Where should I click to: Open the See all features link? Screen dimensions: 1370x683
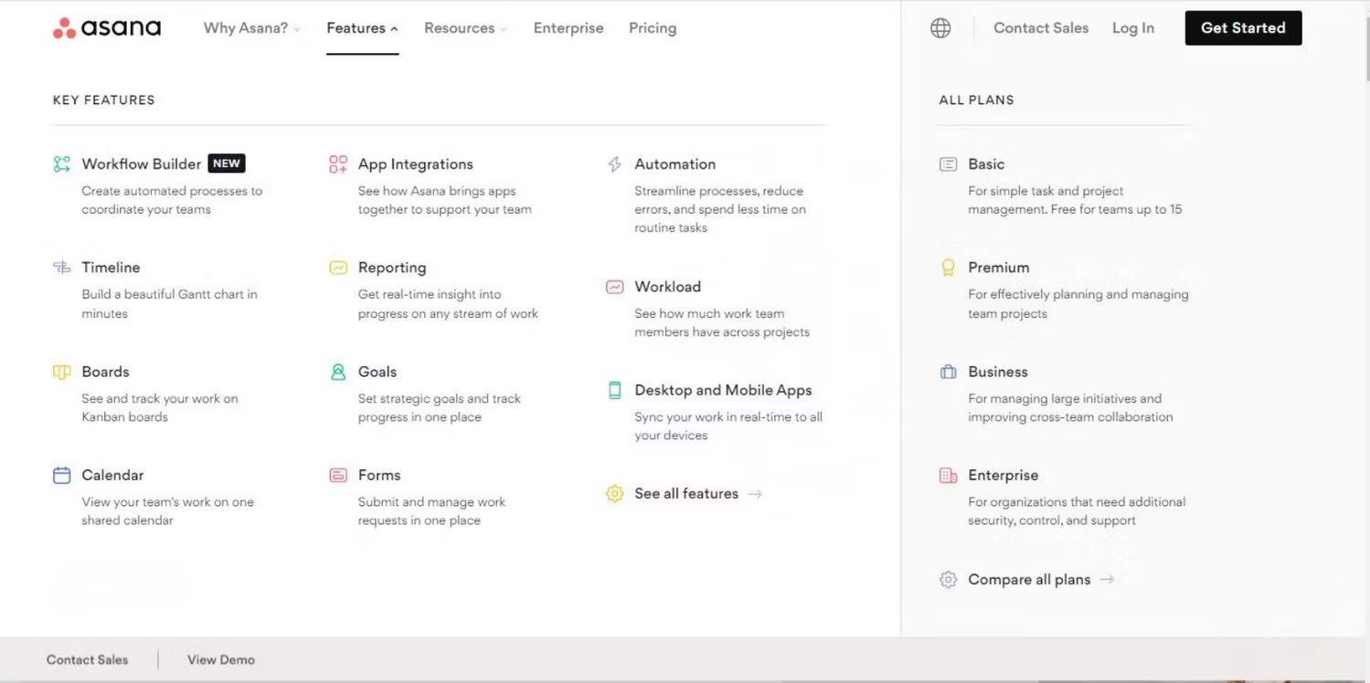685,494
